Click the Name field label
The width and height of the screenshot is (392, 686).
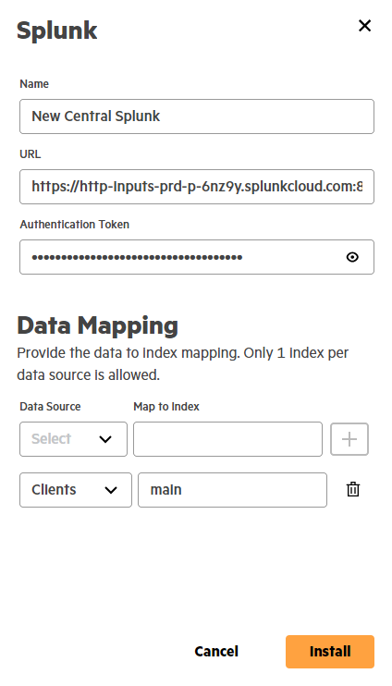tap(34, 84)
